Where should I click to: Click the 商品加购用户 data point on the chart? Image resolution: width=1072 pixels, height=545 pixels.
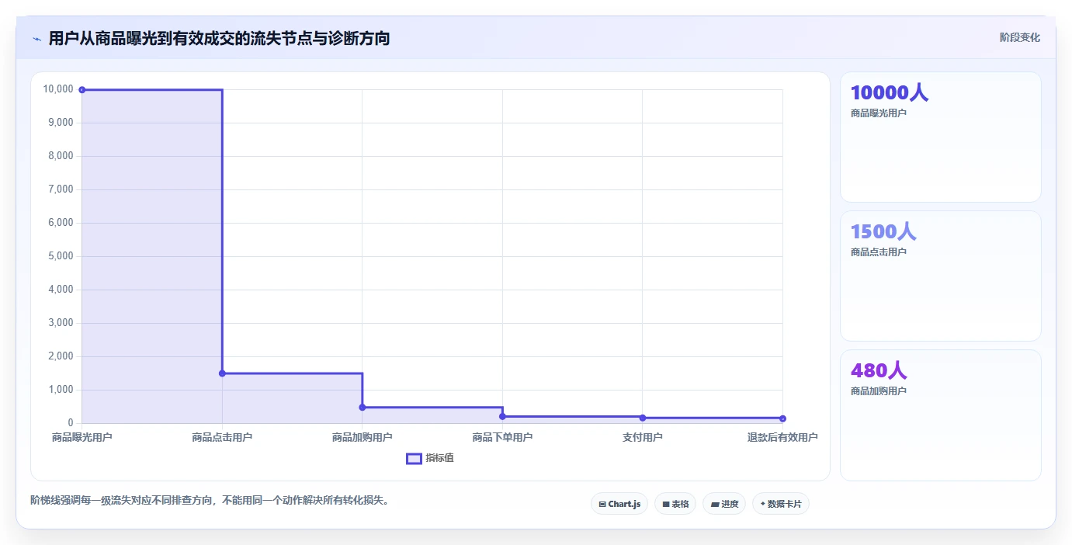click(x=363, y=408)
